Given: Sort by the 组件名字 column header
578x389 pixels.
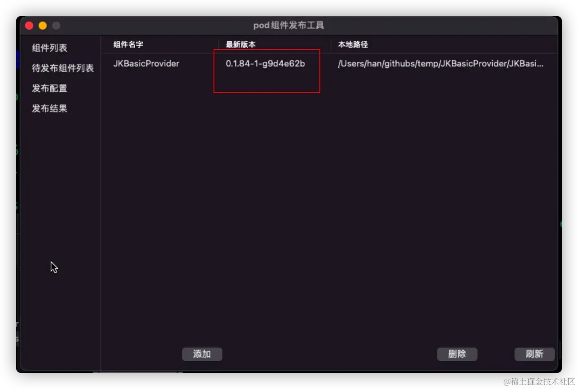Looking at the screenshot, I should pos(128,44).
